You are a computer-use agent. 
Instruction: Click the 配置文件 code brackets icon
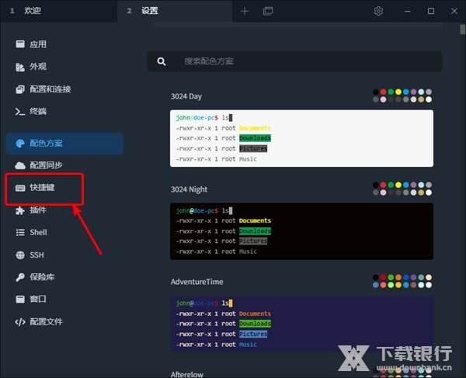click(x=20, y=322)
